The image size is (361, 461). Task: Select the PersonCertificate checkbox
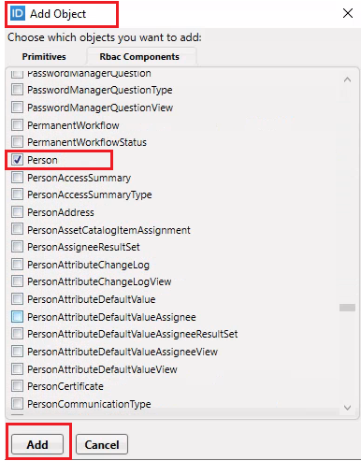pyautogui.click(x=17, y=386)
